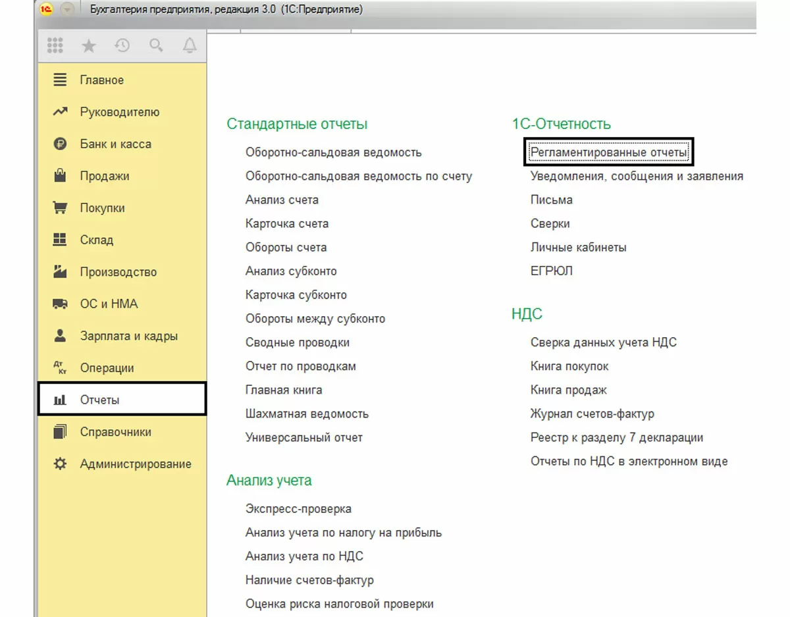Viewport: 790px width, 617px height.
Task: Open the title bar dropdown arrow button
Action: tap(67, 9)
